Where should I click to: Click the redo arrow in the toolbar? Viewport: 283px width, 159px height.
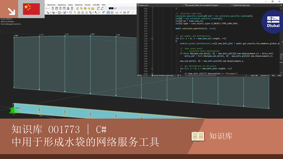pyautogui.click(x=46, y=9)
